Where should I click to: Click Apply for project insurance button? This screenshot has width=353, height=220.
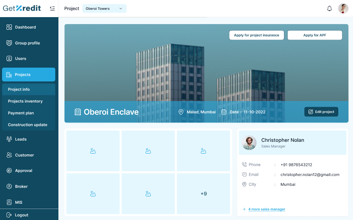(257, 35)
